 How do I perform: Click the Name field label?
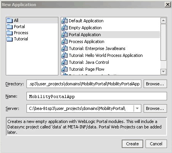point(12,96)
